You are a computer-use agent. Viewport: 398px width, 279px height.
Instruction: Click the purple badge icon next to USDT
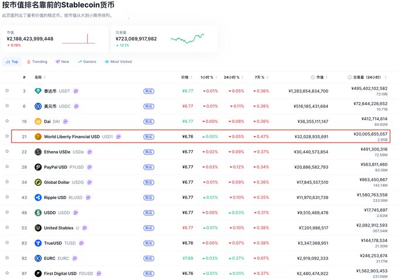click(76, 91)
